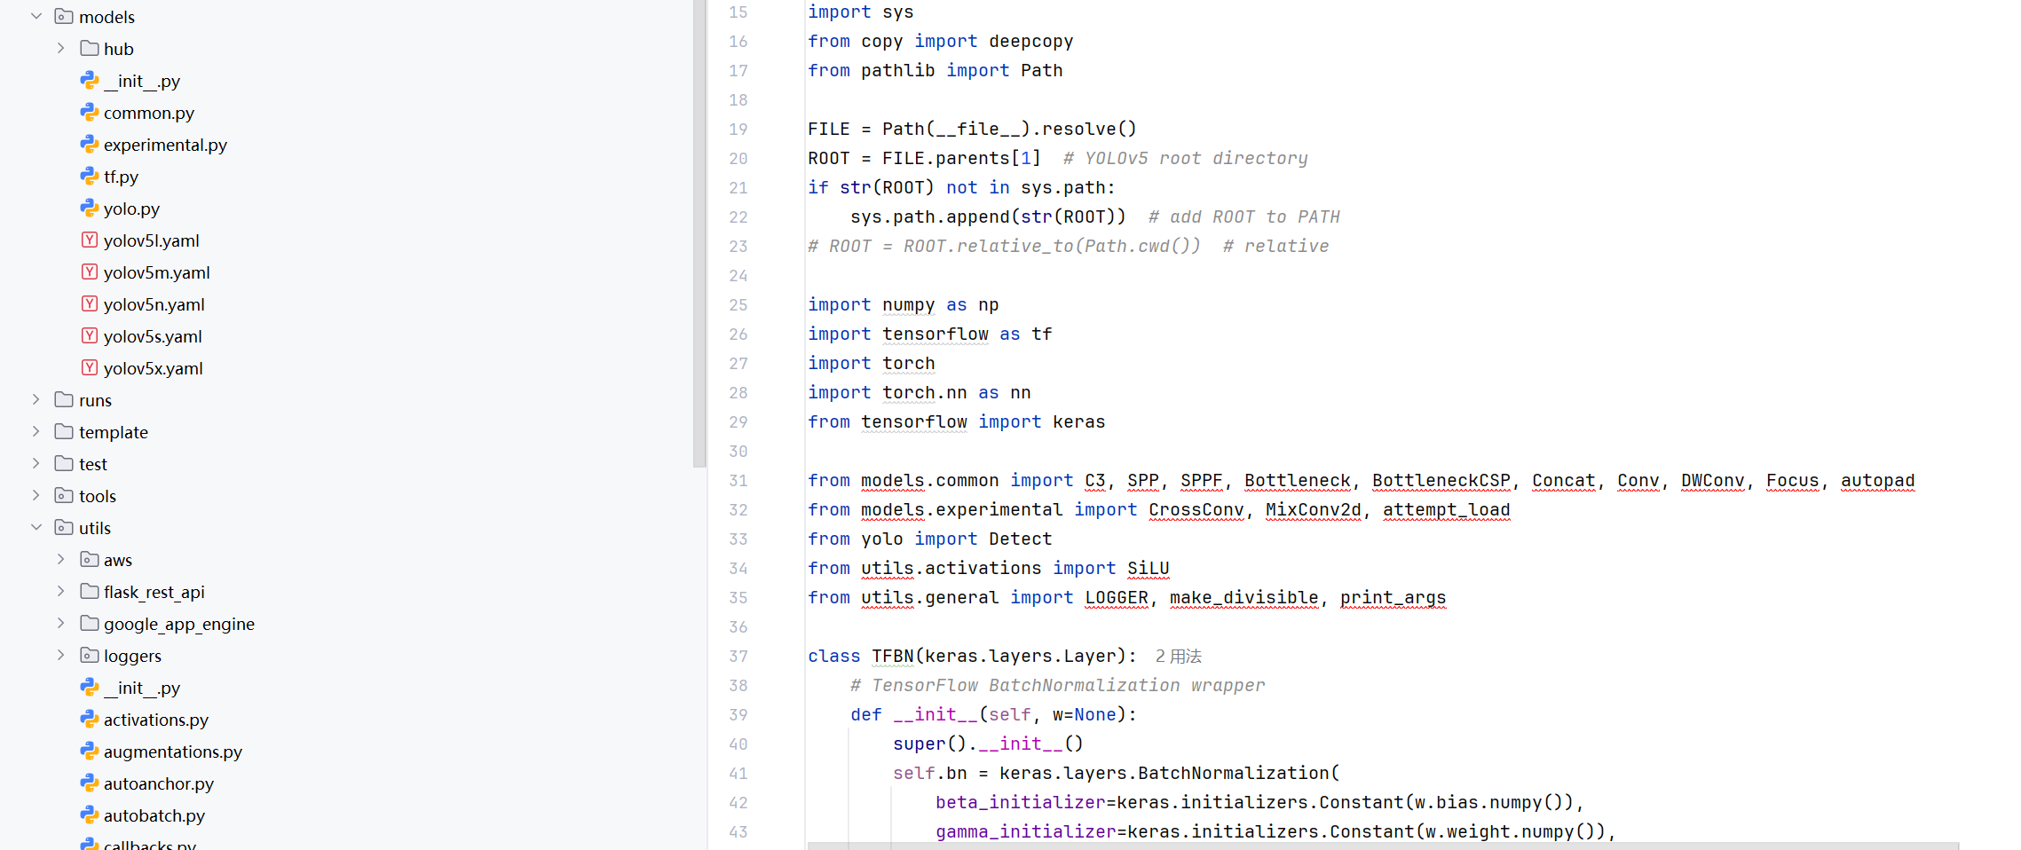The height and width of the screenshot is (850, 2021).
Task: Click the utils folder icon
Action: click(64, 527)
